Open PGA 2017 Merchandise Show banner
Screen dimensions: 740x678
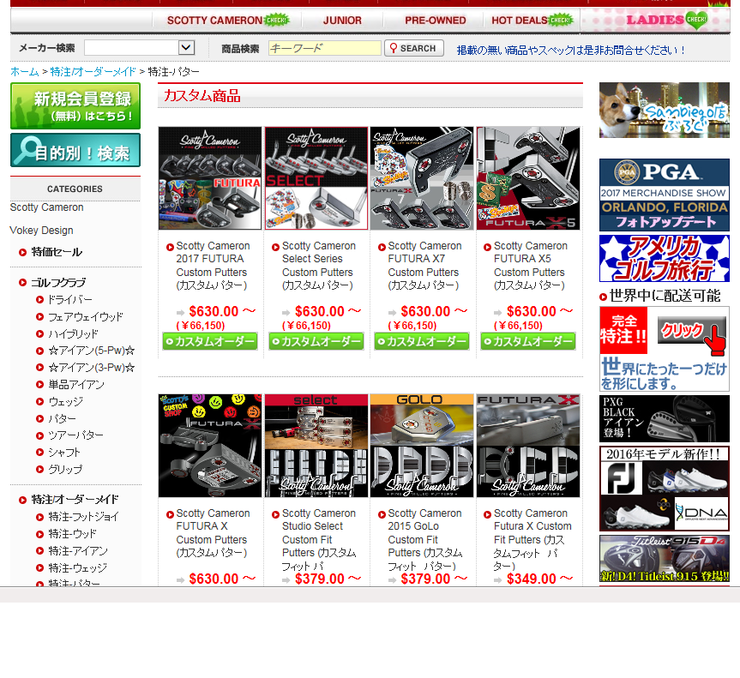pyautogui.click(x=664, y=195)
